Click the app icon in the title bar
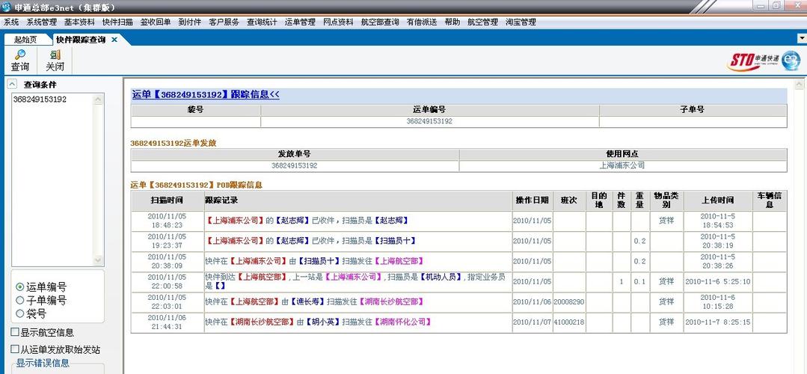This screenshot has width=807, height=374. coord(7,7)
